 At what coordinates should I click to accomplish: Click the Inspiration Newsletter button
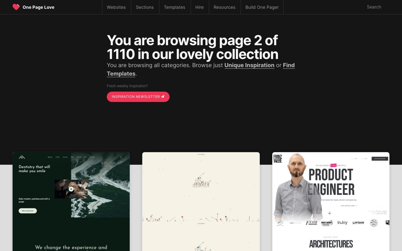point(138,97)
